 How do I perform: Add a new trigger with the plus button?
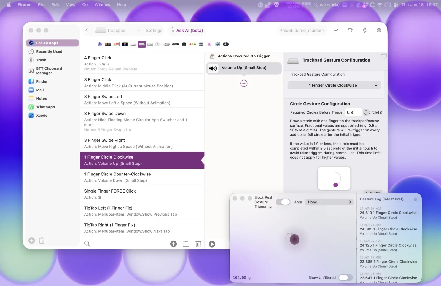(x=173, y=244)
